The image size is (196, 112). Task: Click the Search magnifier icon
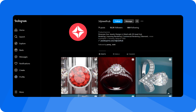coord(16,37)
